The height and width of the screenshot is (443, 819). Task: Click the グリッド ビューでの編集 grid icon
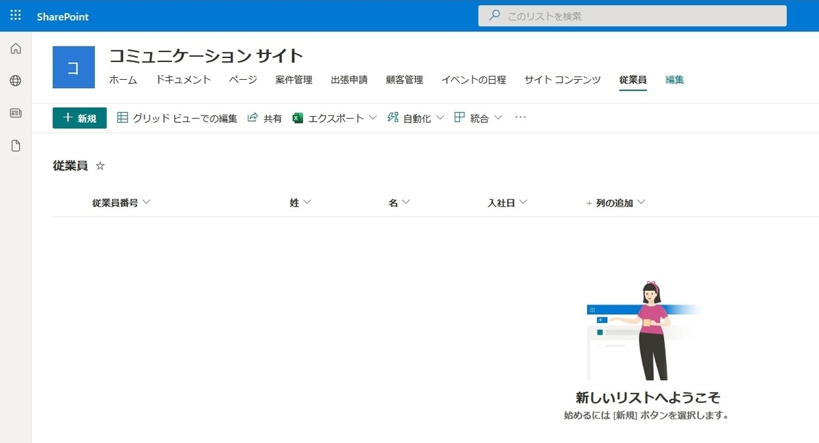[x=123, y=117]
